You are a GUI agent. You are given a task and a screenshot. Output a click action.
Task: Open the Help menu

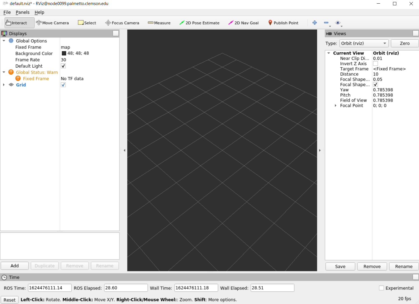(39, 12)
